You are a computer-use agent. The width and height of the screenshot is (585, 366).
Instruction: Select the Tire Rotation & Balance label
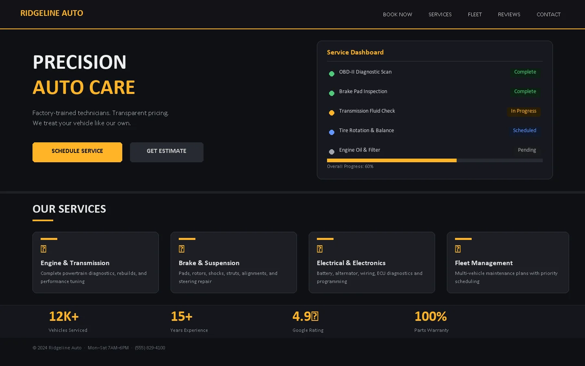click(x=366, y=131)
